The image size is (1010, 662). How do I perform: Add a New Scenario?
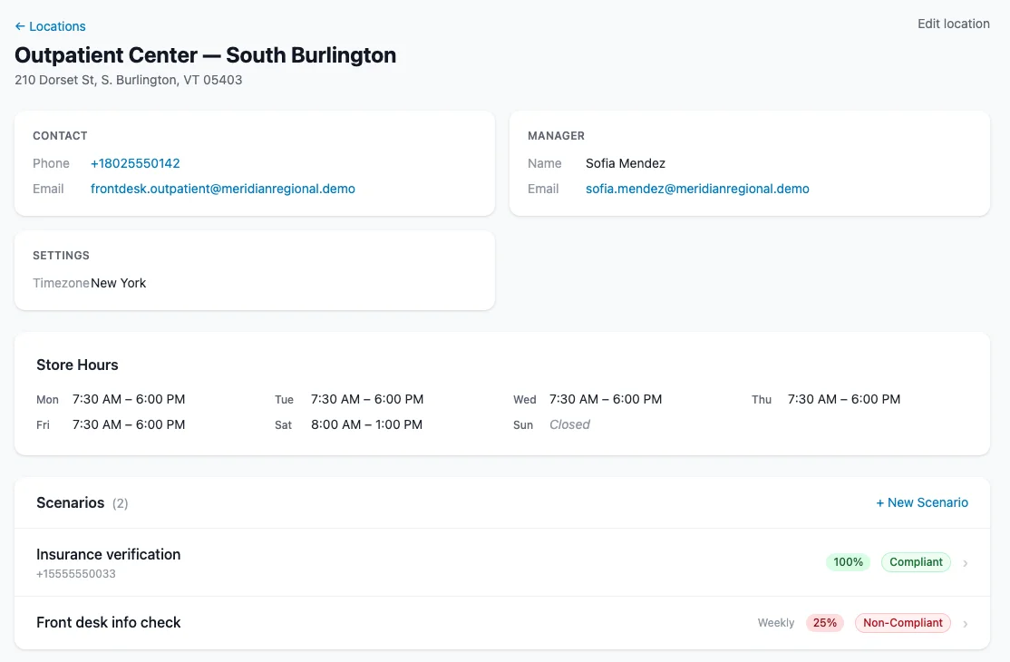point(922,503)
